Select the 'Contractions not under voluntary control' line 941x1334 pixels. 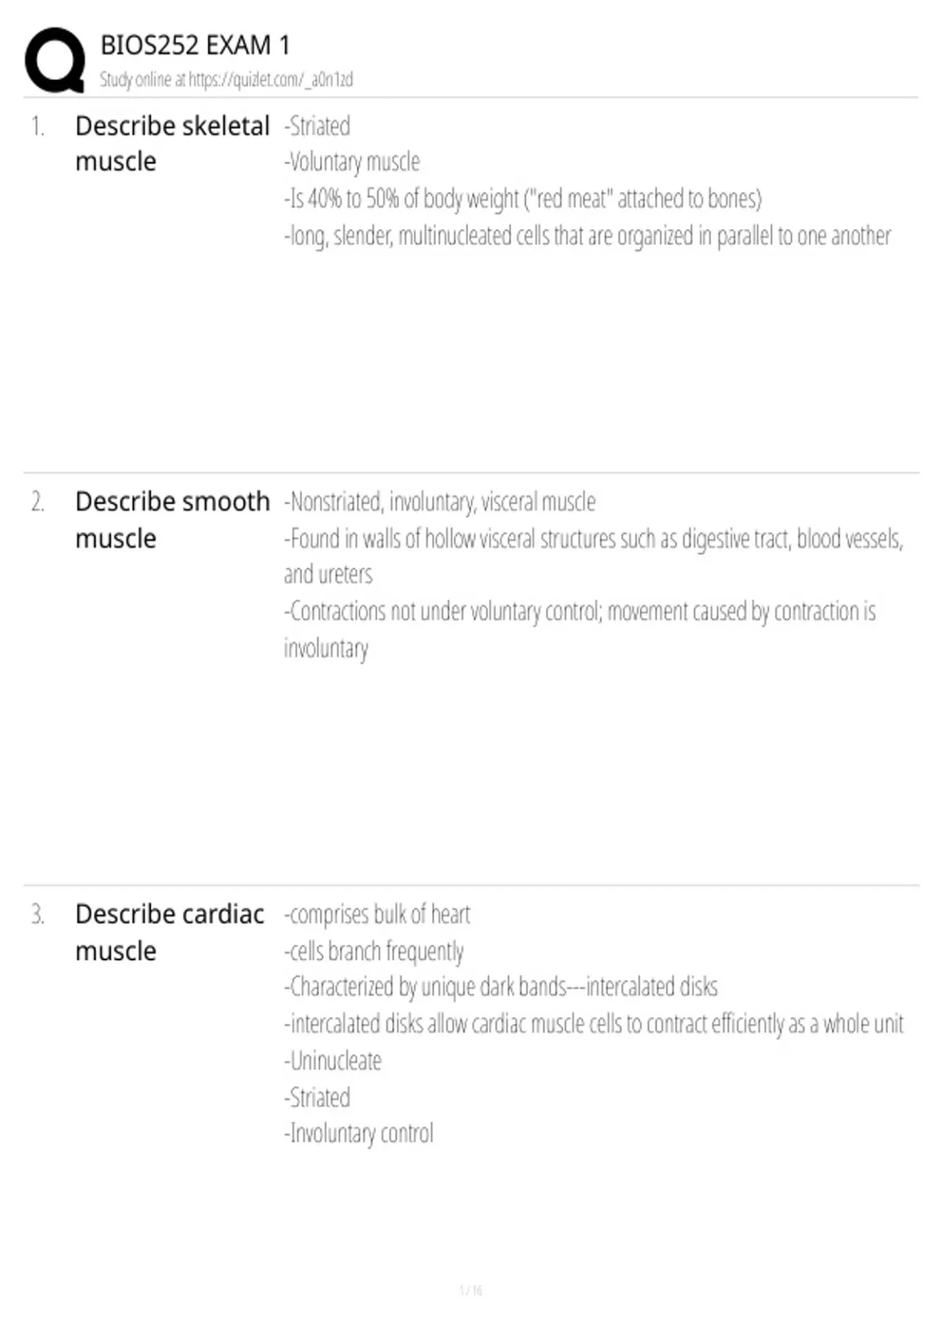coord(579,612)
